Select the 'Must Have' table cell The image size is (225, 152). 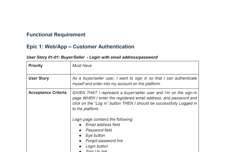pyautogui.click(x=135, y=68)
